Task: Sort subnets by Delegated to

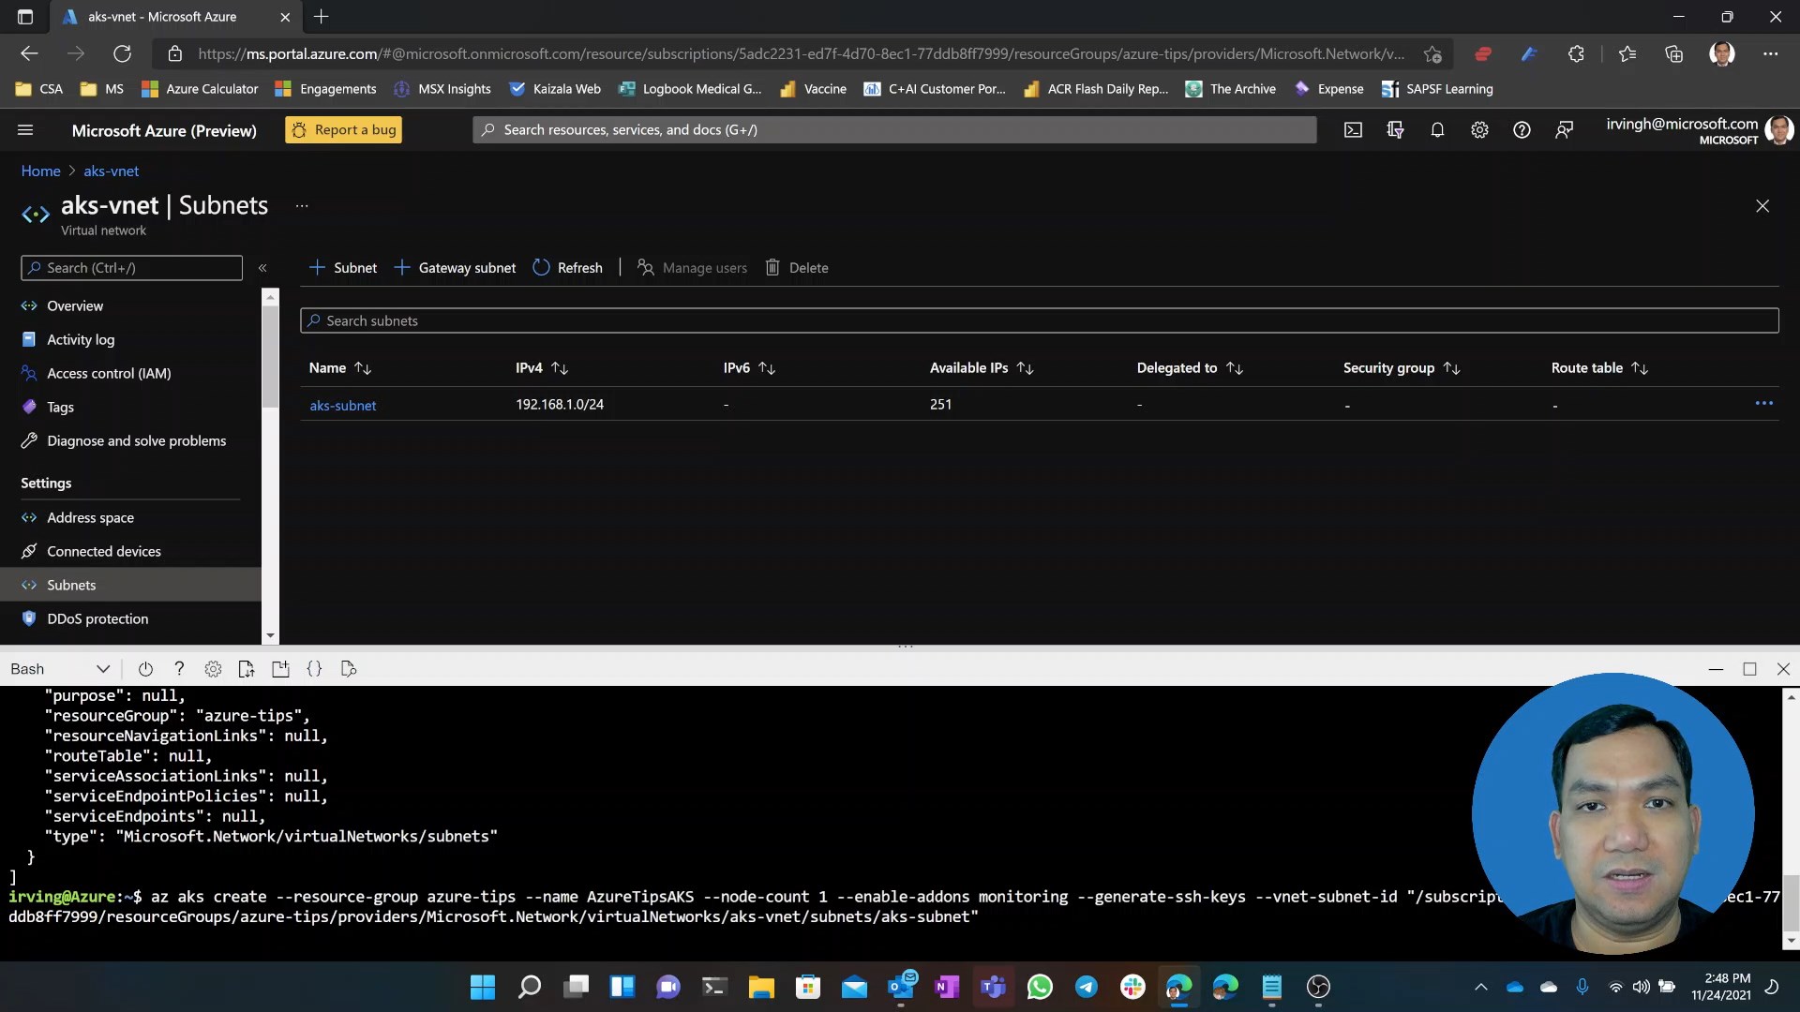Action: (x=1190, y=368)
